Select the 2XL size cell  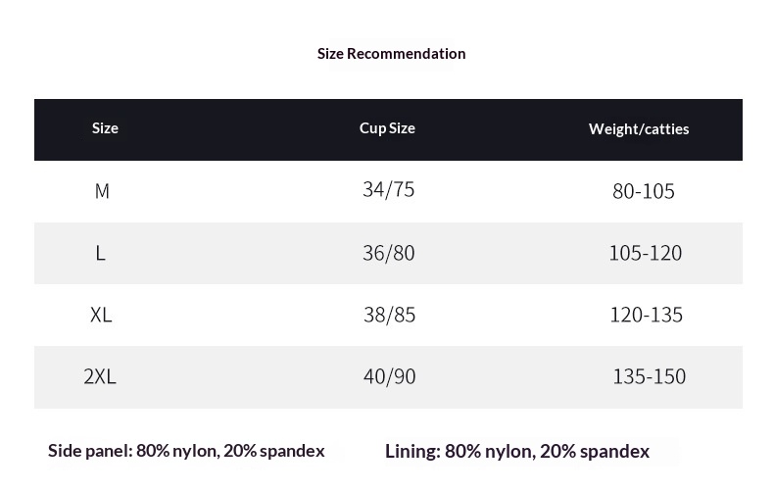100,376
